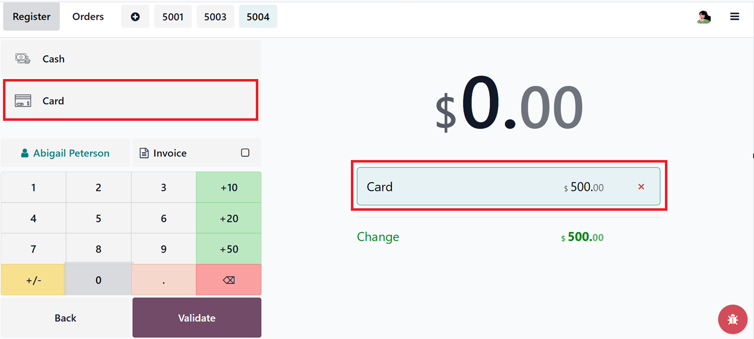
Task: Click the new order plus icon
Action: point(135,17)
